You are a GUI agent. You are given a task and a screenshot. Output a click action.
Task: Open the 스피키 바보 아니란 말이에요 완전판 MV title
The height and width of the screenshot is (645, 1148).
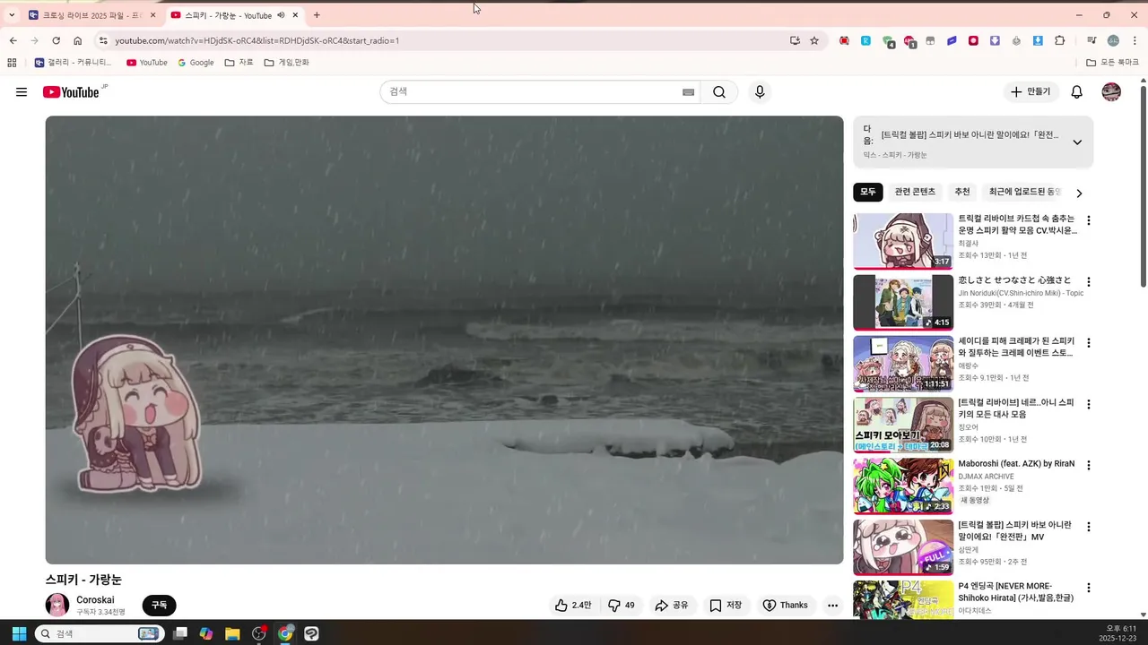(x=1015, y=530)
